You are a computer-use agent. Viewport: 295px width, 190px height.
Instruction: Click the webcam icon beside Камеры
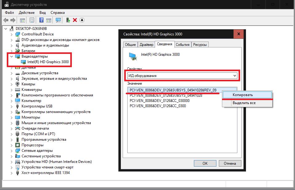tap(18, 84)
